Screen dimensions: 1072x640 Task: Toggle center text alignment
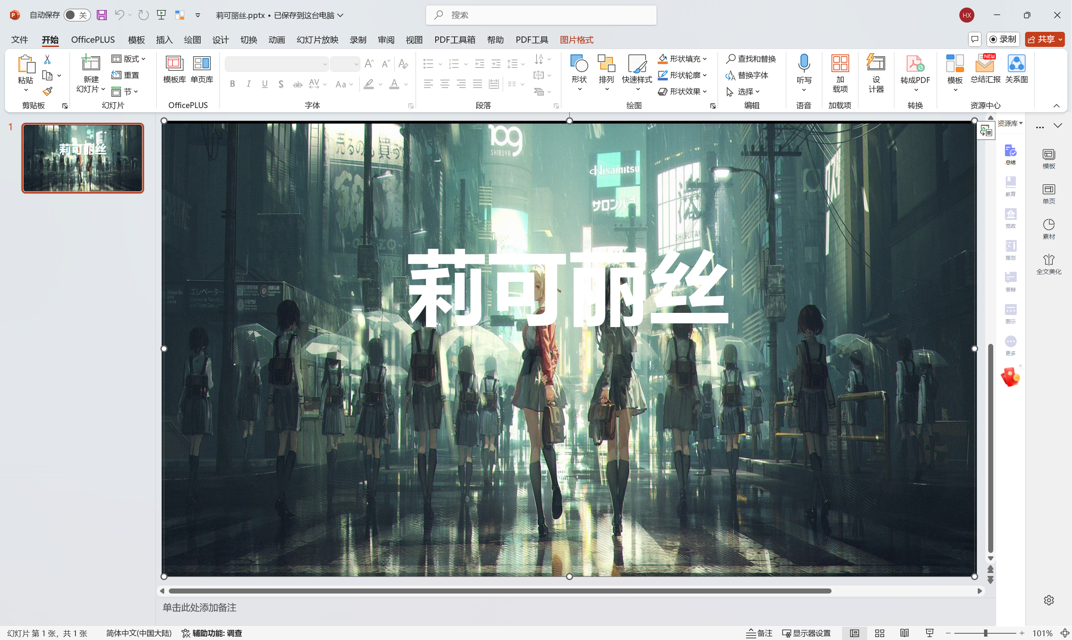(x=444, y=84)
